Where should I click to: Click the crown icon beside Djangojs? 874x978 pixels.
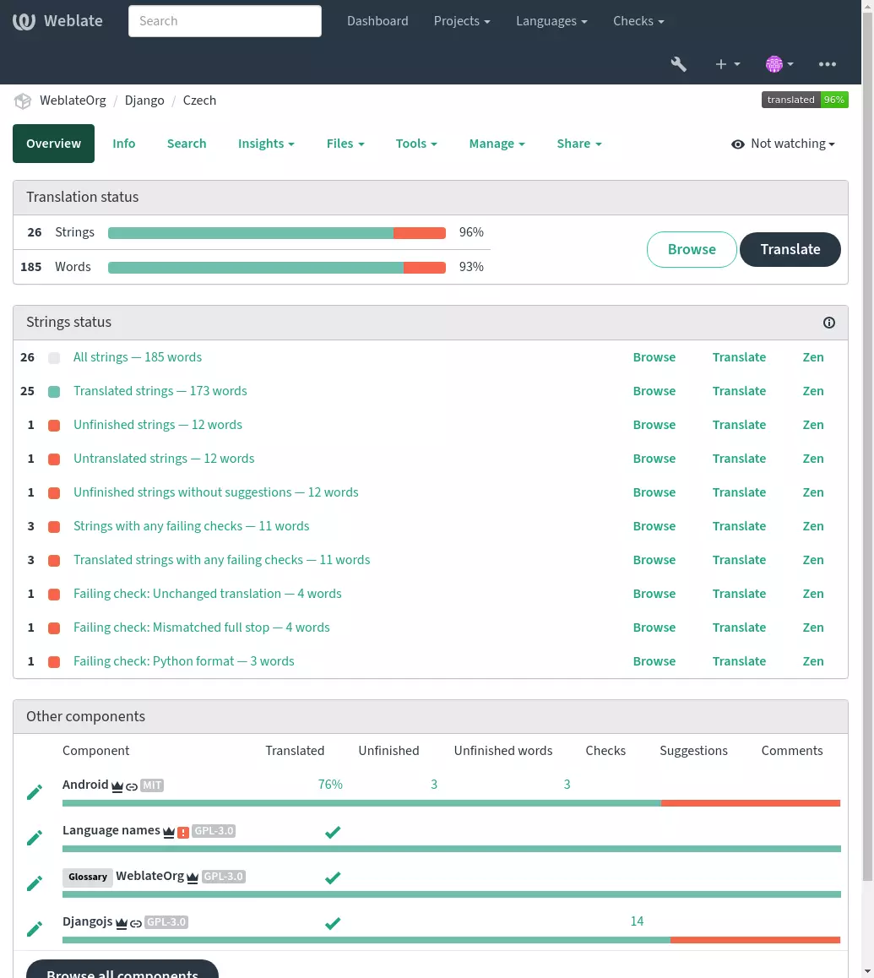coord(122,922)
